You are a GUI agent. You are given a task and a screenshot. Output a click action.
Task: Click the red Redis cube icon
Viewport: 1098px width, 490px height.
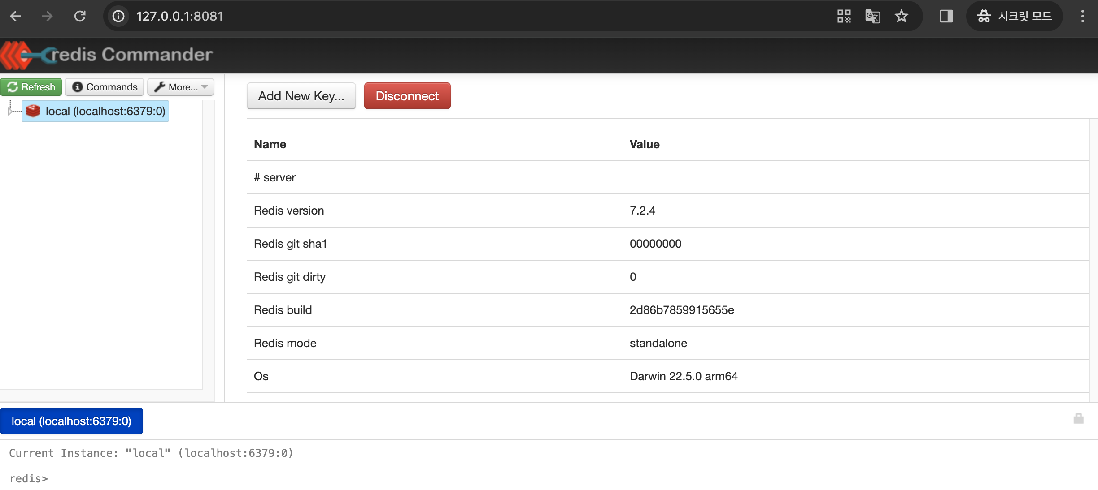tap(33, 111)
